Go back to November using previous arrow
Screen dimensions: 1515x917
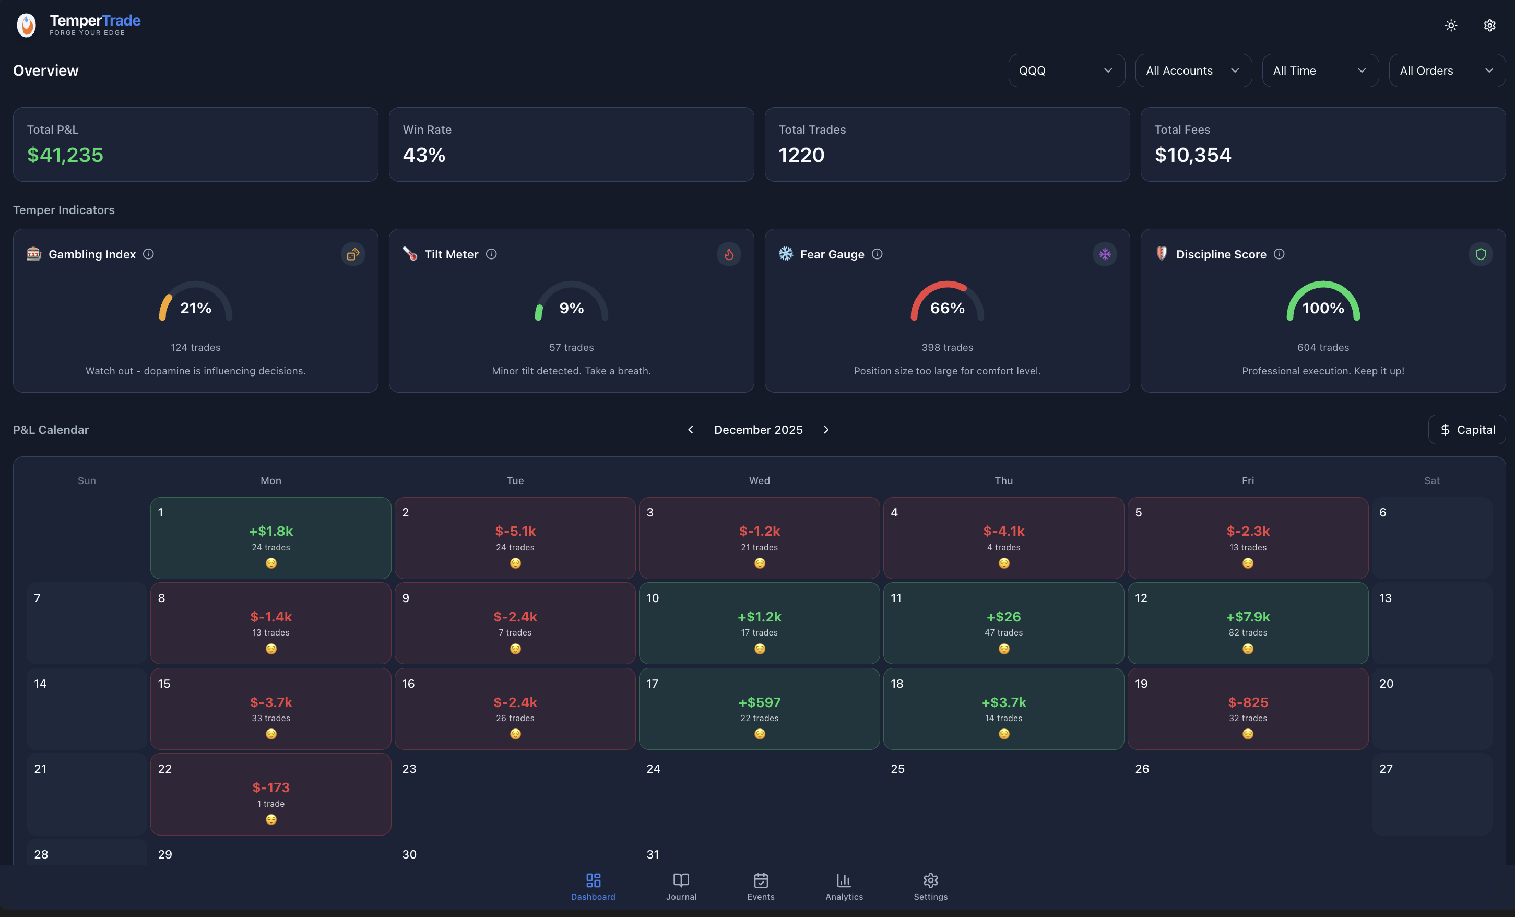point(691,429)
